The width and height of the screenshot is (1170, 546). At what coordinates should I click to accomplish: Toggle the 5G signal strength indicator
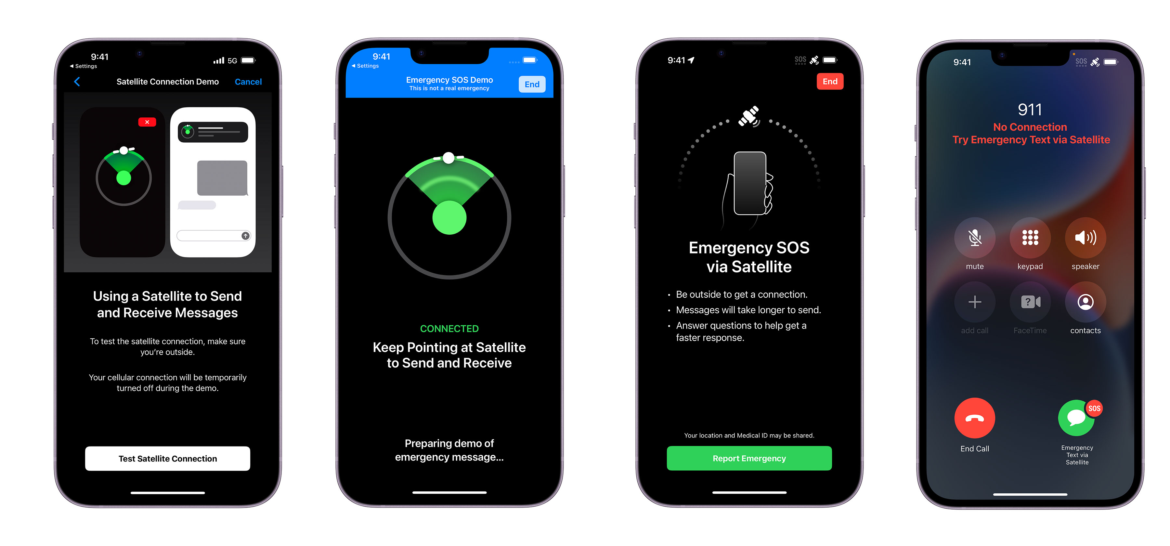(x=220, y=57)
